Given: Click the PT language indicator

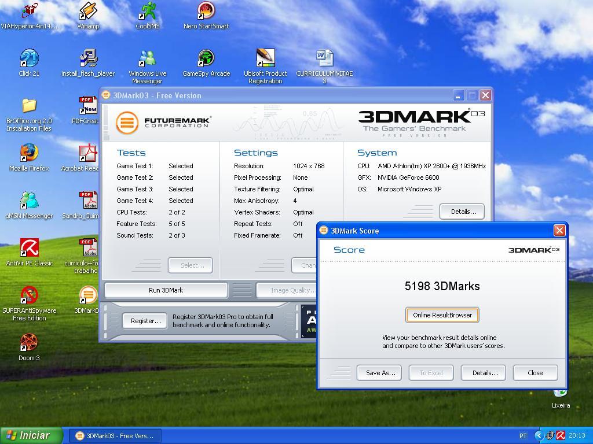Looking at the screenshot, I should pyautogui.click(x=523, y=436).
